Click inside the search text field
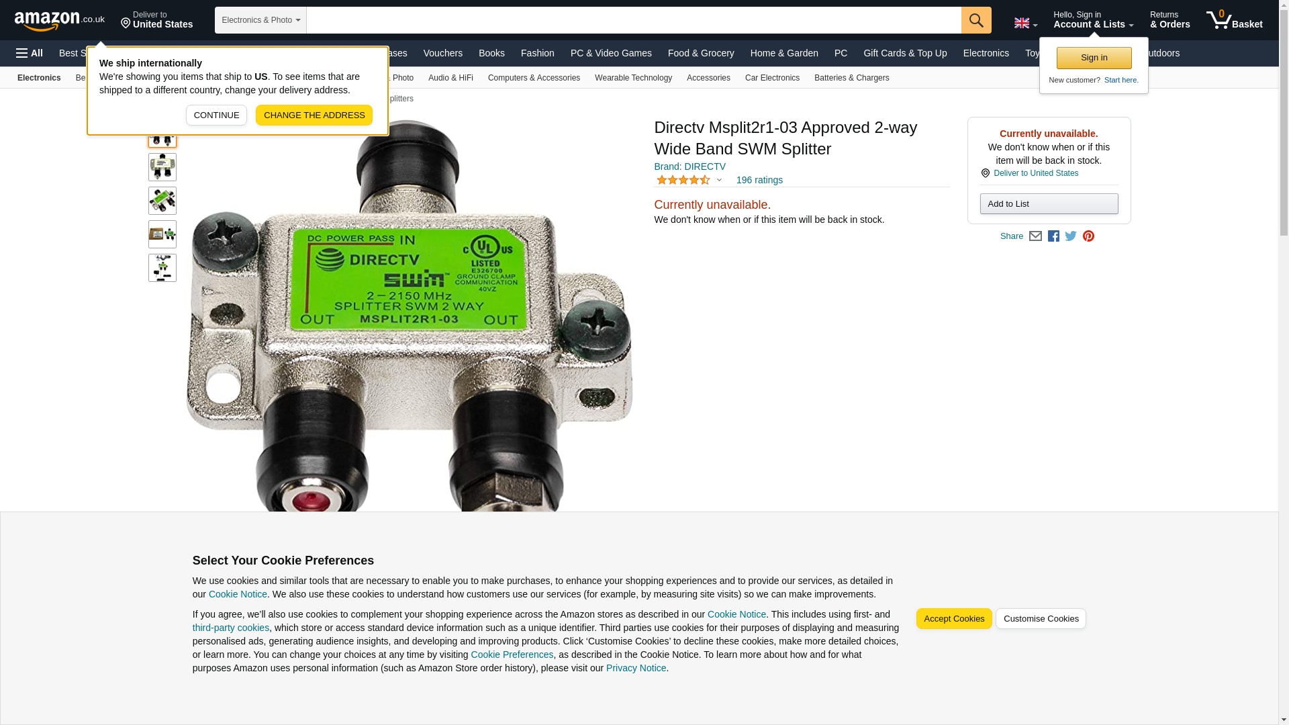Screen dimensions: 1289x725 634,20
